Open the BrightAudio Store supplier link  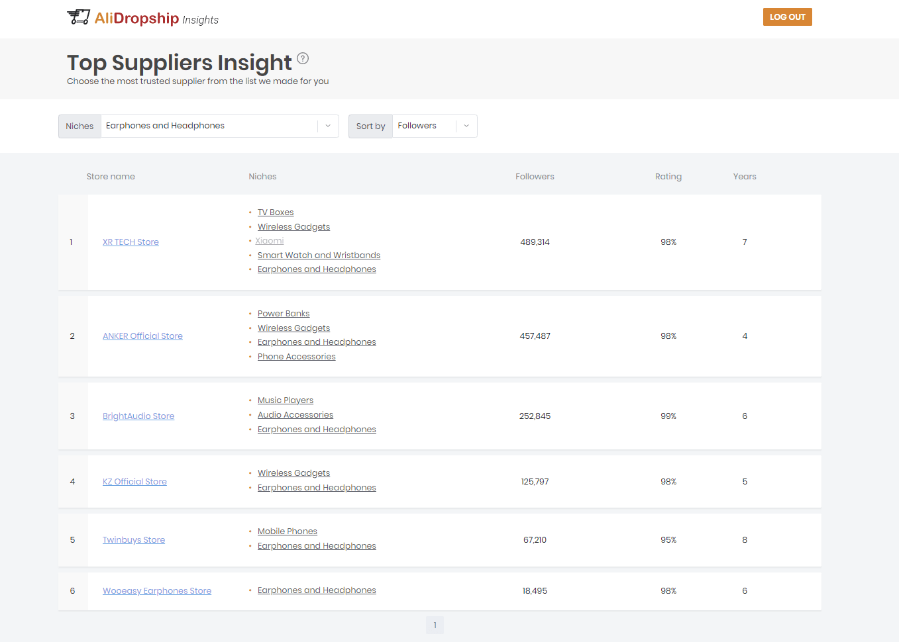coord(138,416)
